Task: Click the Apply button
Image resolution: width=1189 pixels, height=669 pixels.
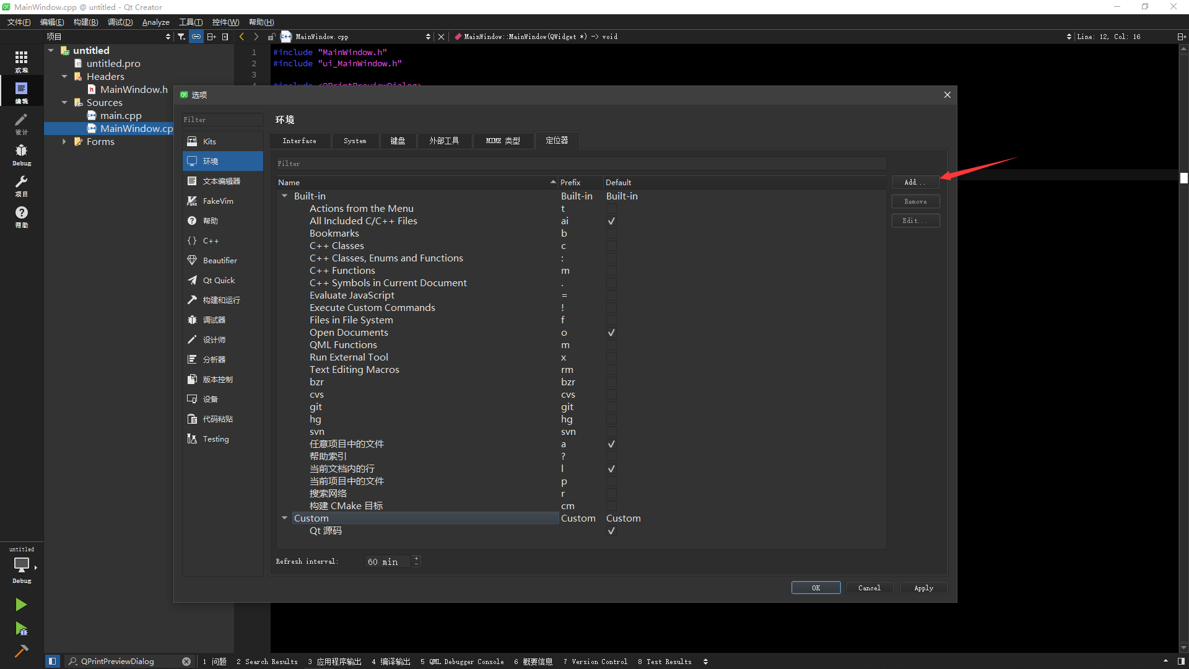Action: [923, 588]
